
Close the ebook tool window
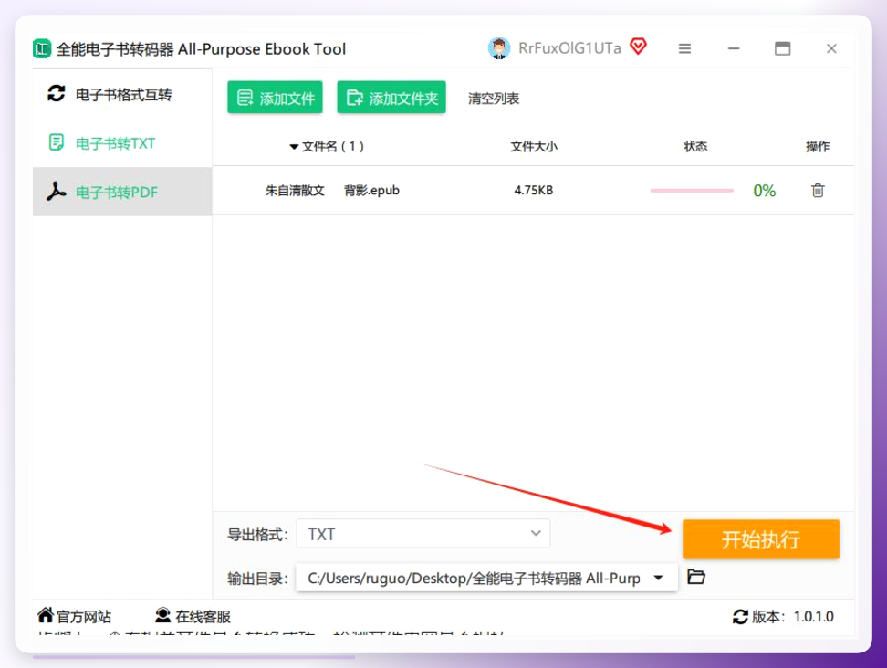831,48
